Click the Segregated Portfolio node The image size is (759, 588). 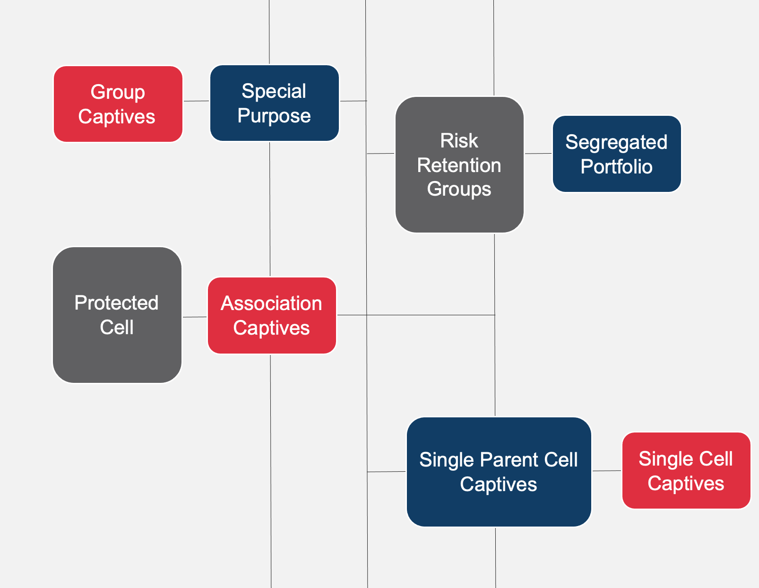(617, 154)
